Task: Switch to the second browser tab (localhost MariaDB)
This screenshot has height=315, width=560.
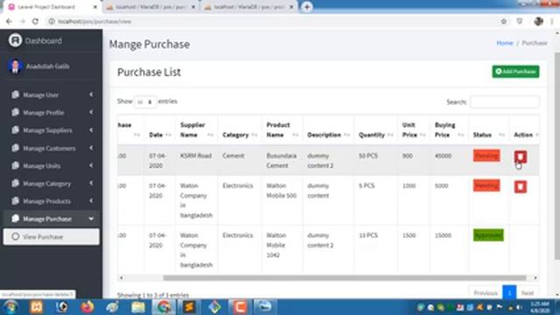Action: tap(150, 7)
